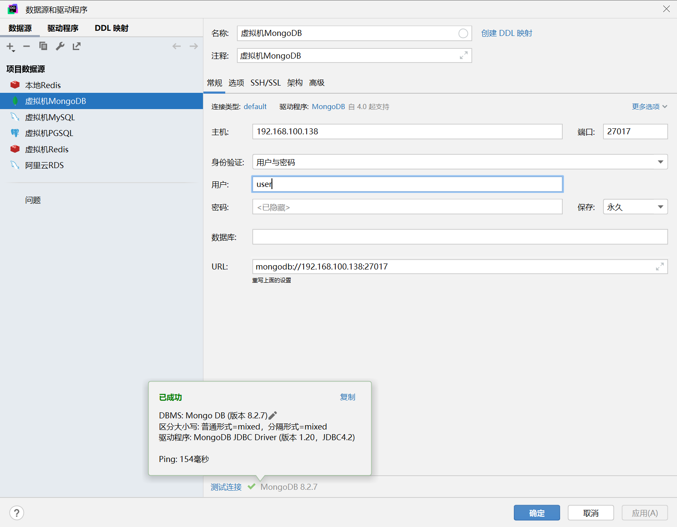Switch to the 驱动程序 tab

63,28
